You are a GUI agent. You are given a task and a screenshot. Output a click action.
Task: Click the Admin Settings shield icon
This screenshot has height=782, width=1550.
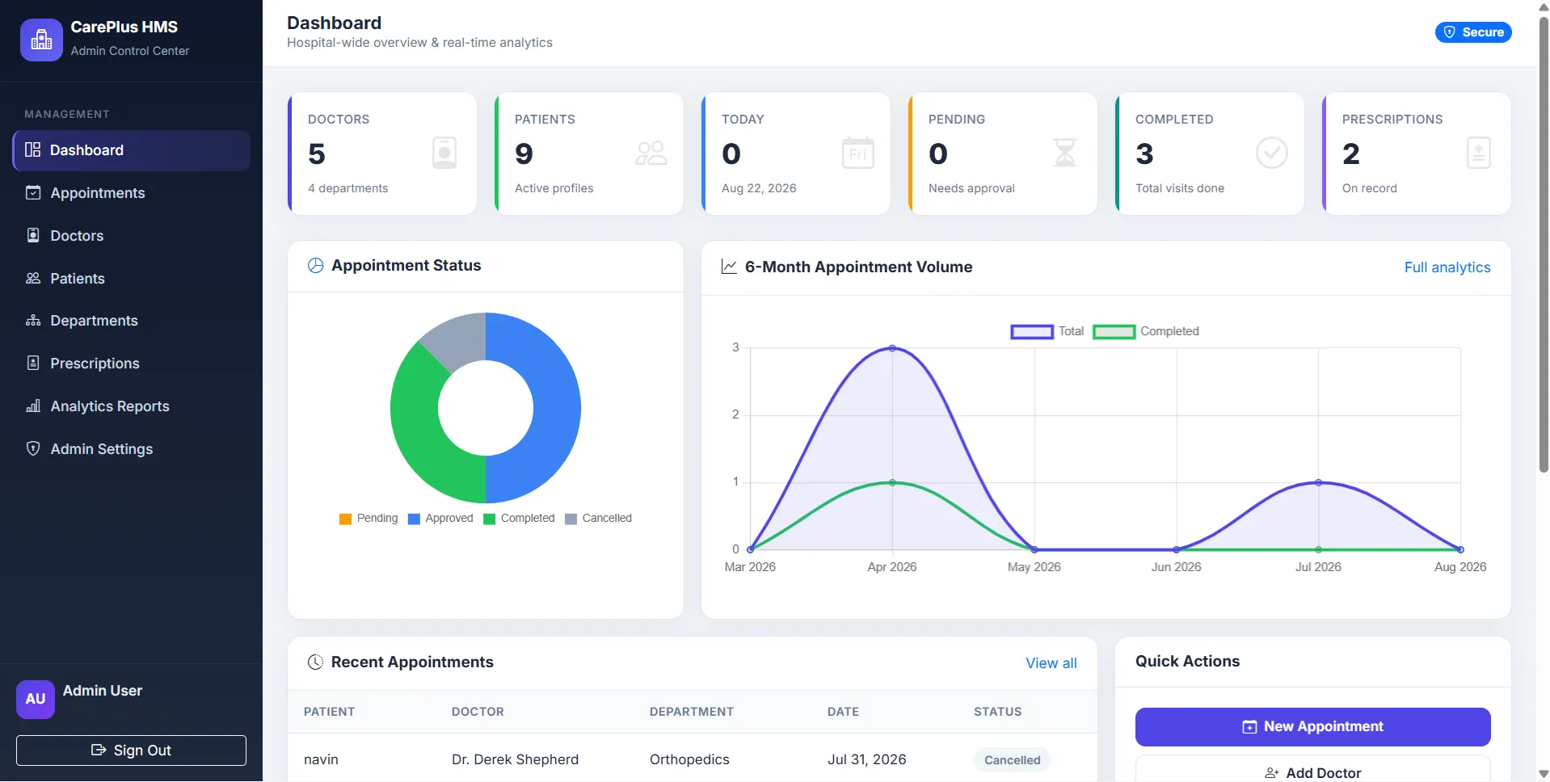pos(33,448)
